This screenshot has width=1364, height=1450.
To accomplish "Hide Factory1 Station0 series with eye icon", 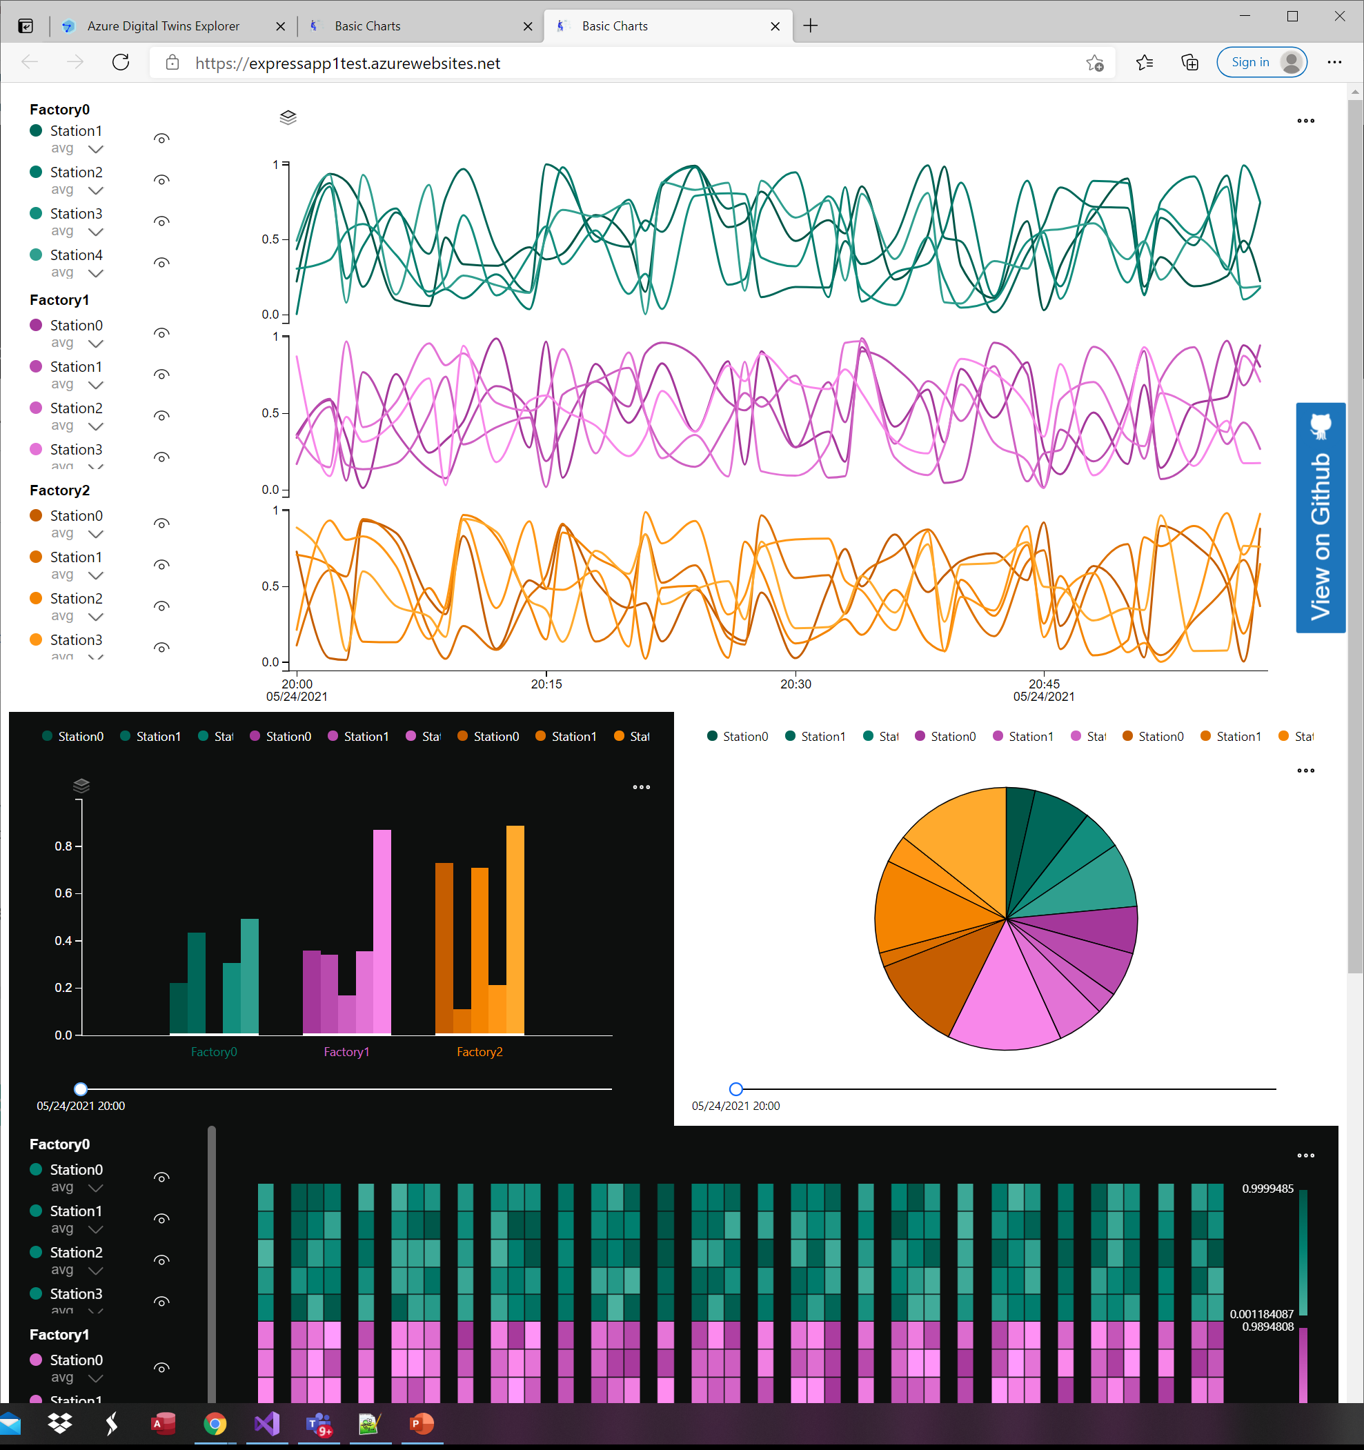I will [162, 333].
